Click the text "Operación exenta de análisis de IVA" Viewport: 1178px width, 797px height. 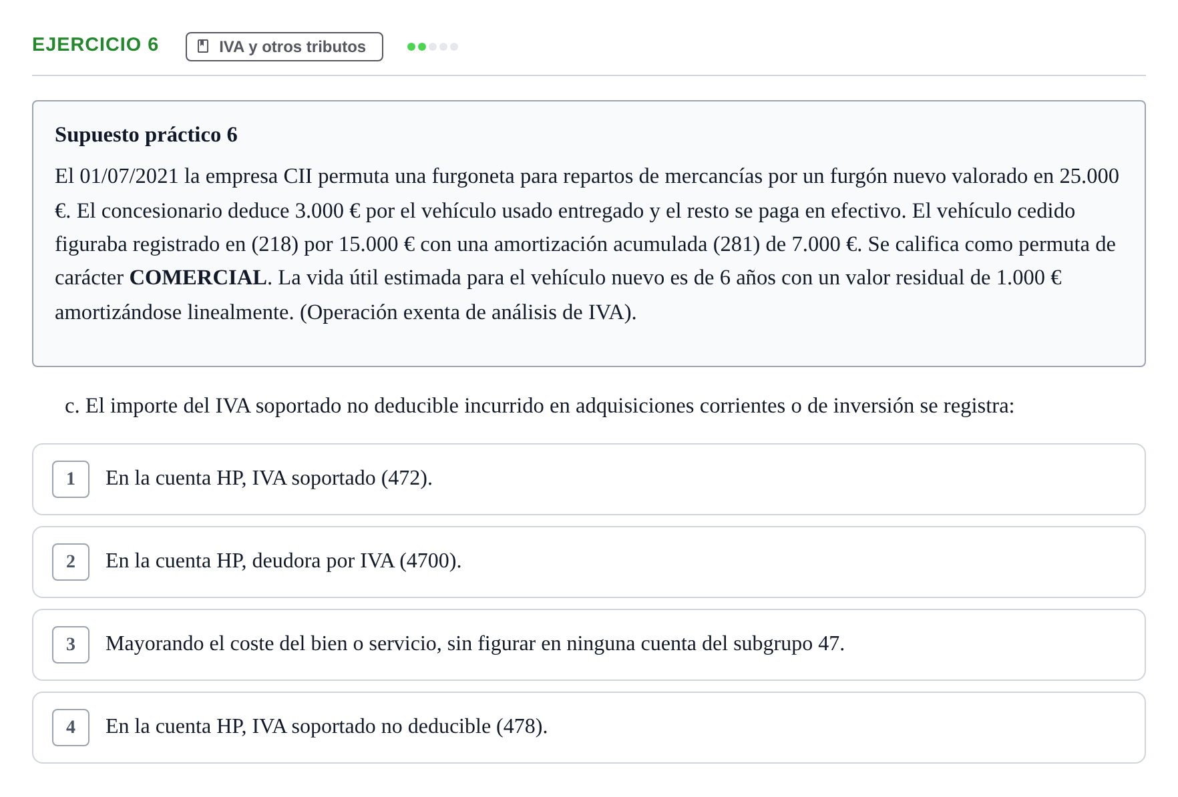[465, 312]
